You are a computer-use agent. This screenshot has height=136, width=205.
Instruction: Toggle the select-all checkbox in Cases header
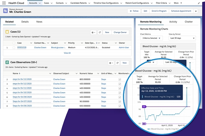(x=14, y=43)
